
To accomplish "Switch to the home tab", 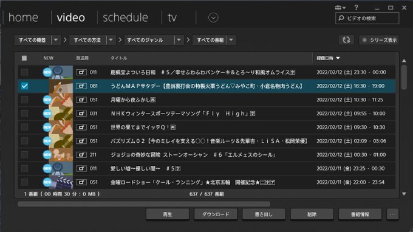I will (23, 18).
